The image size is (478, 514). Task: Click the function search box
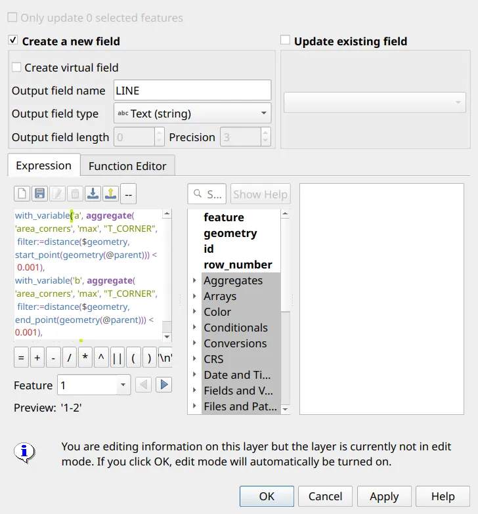click(207, 194)
